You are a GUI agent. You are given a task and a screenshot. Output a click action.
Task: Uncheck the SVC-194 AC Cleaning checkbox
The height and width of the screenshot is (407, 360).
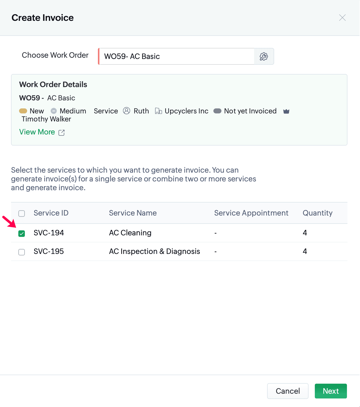[22, 234]
